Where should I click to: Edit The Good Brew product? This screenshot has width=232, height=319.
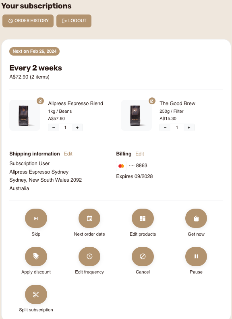point(152,101)
